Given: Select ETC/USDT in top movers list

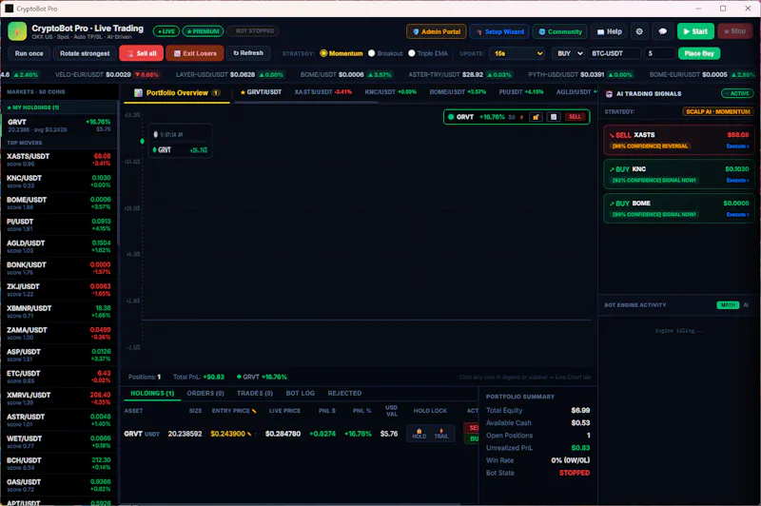Looking at the screenshot, I should pos(59,377).
